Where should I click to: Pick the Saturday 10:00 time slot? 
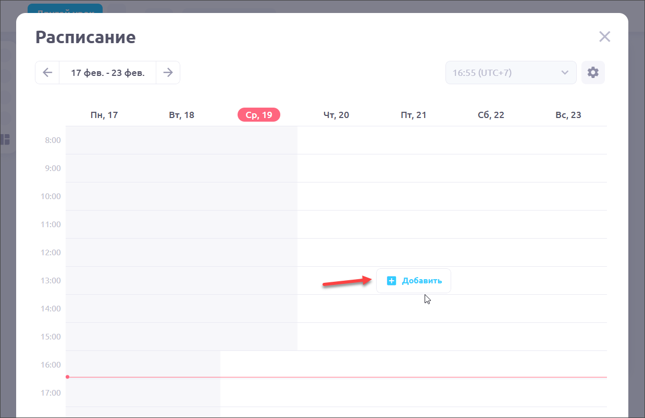[491, 197]
